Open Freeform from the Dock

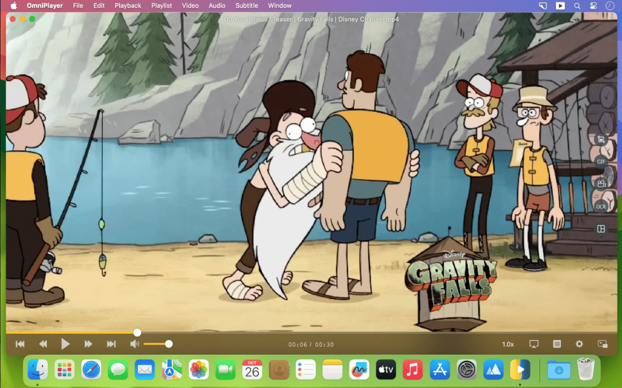[359, 370]
